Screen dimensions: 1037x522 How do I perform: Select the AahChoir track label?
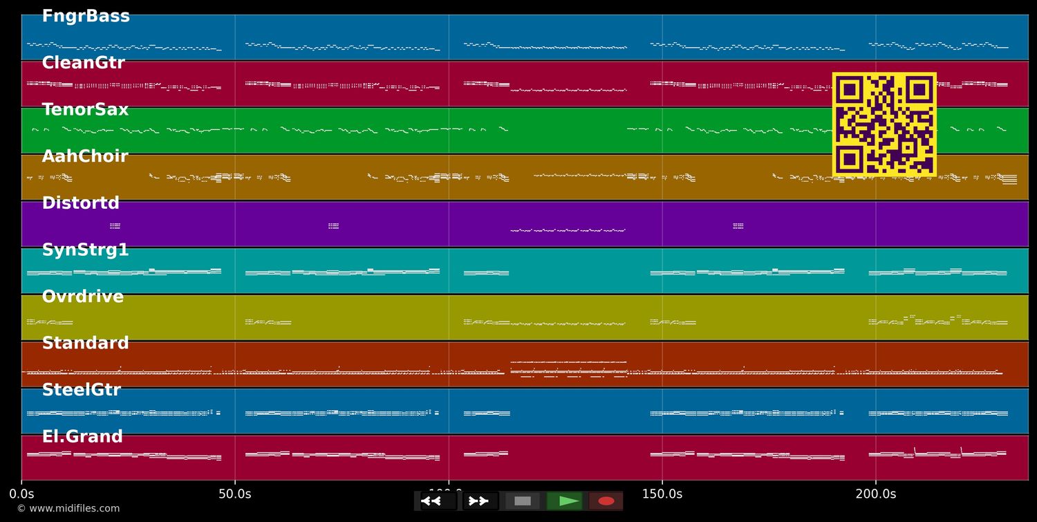point(85,157)
